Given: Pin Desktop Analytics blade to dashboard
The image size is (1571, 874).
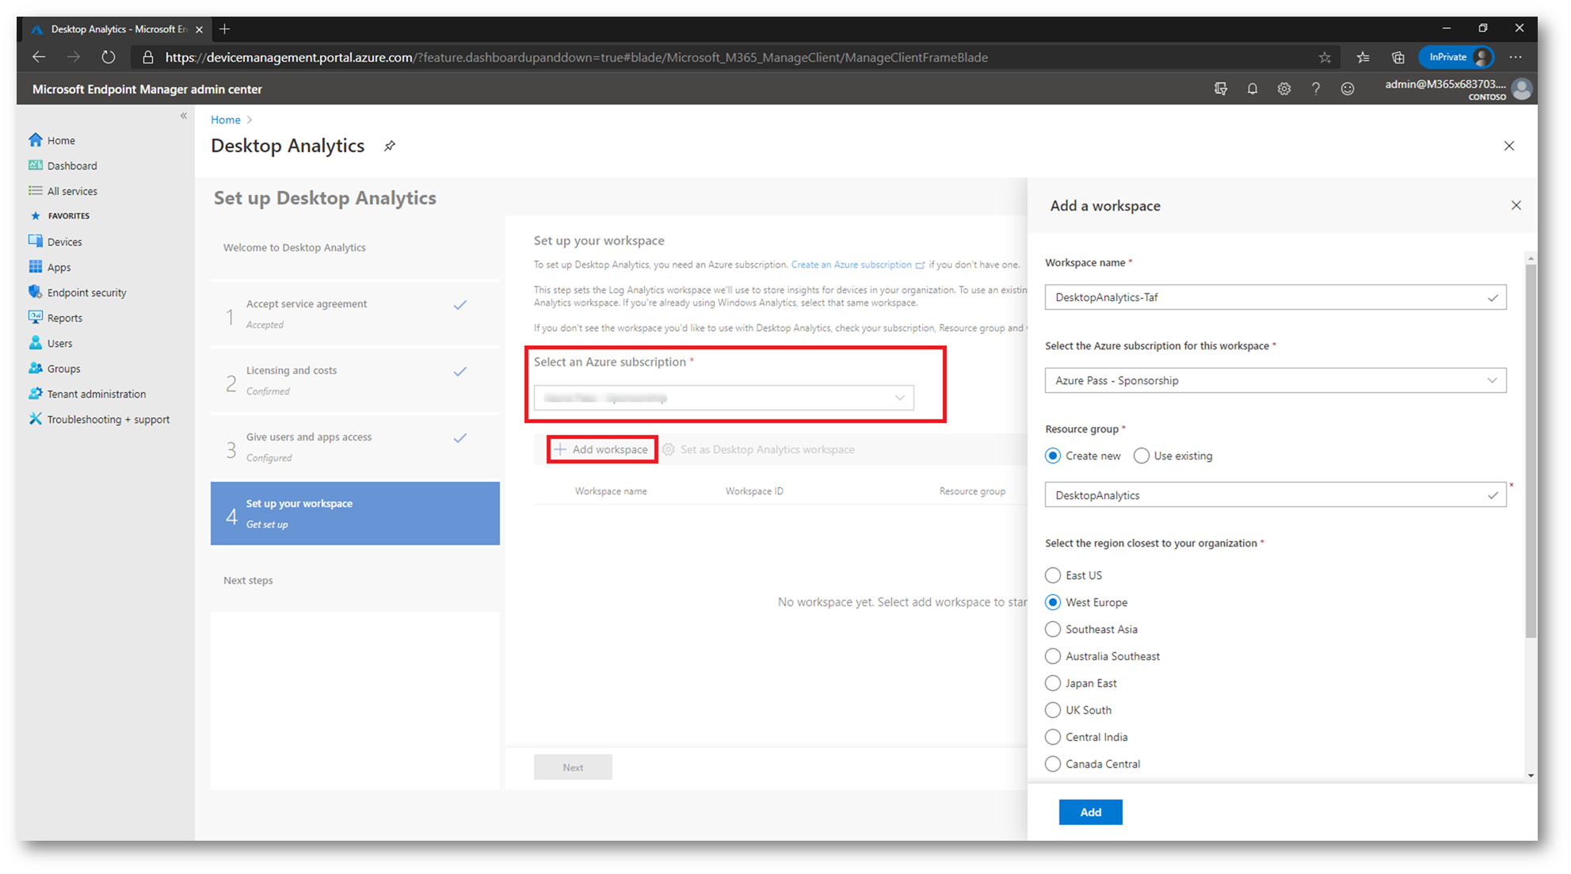Looking at the screenshot, I should point(389,146).
